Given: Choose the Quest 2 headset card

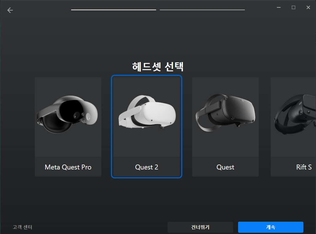Looking at the screenshot, I should click(147, 127).
